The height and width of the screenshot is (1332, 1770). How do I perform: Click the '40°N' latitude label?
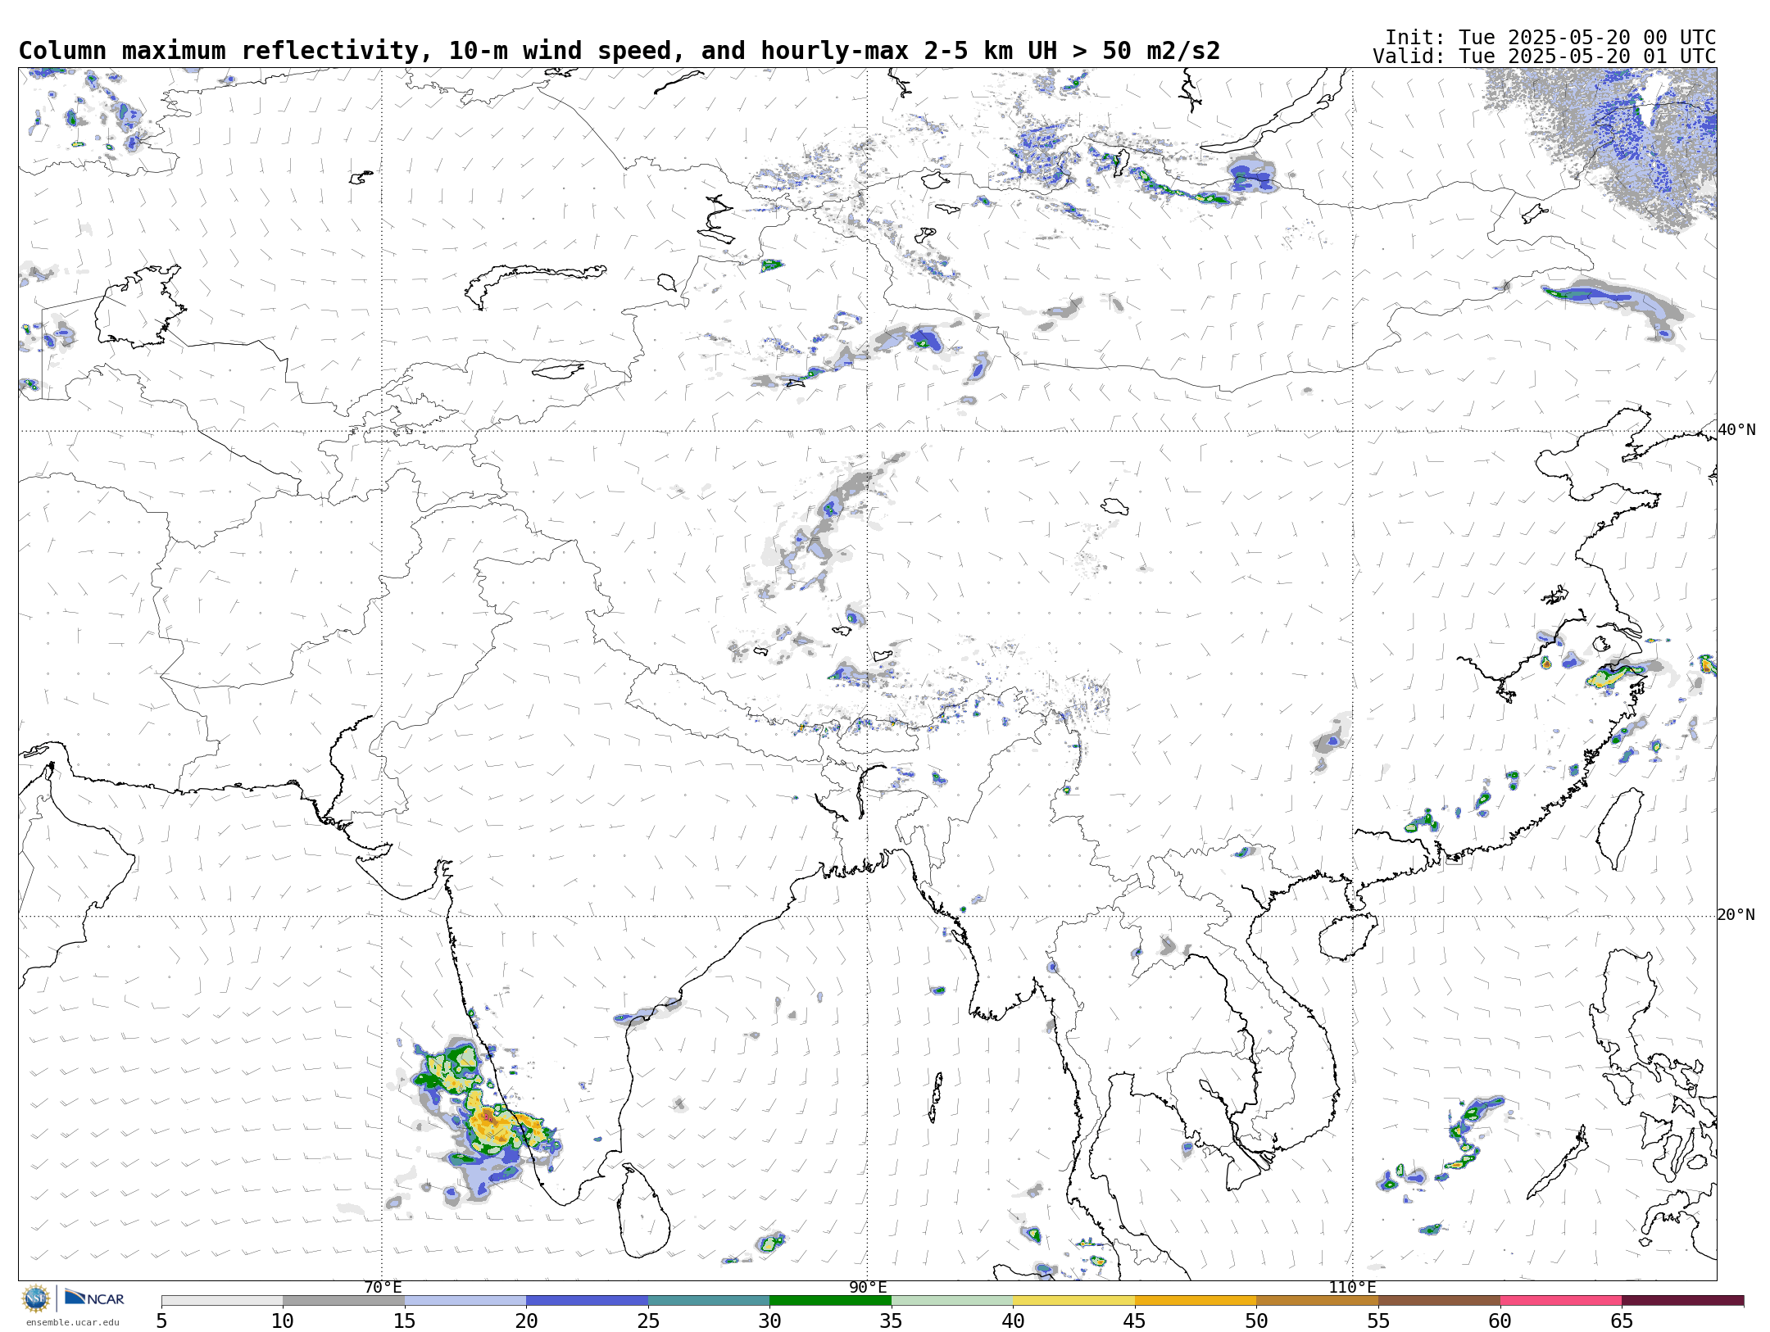1736,430
